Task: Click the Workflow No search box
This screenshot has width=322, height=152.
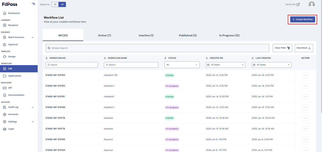Action: click(x=72, y=65)
